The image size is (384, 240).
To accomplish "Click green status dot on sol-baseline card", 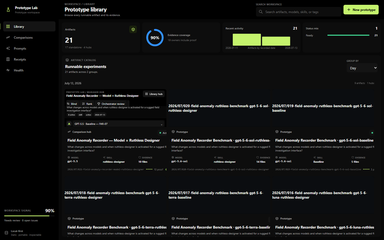I will click(372, 133).
